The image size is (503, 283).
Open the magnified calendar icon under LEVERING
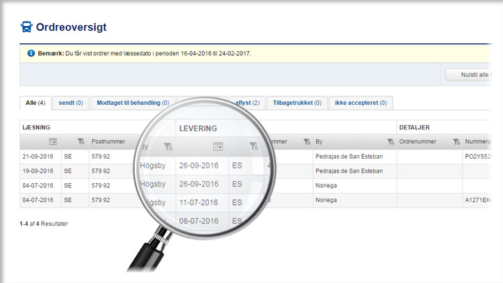pos(218,147)
